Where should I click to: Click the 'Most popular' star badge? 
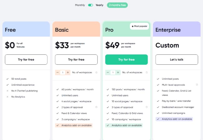coord(139,26)
